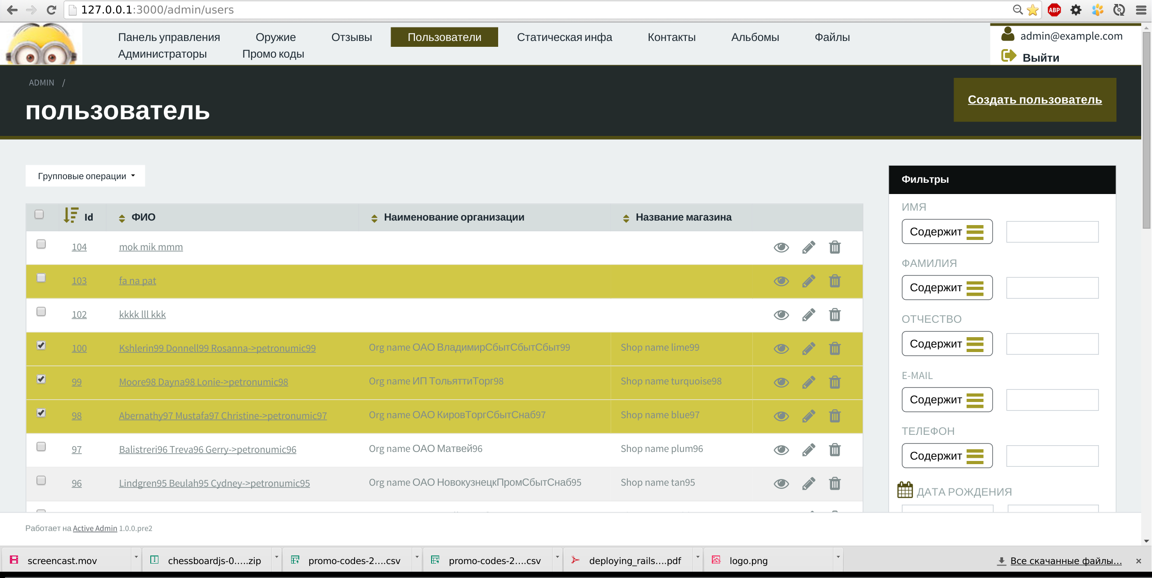This screenshot has width=1152, height=578.
Task: Toggle the select-all checkbox in table header
Action: 39,214
